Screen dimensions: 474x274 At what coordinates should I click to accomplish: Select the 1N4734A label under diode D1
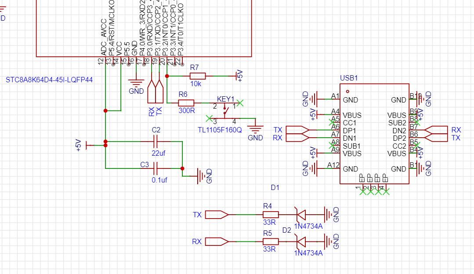308,227
